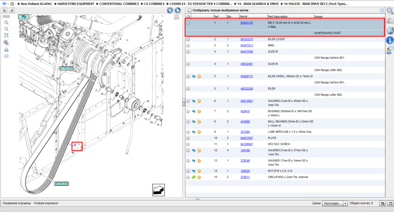Zoom out of the diagram
Viewport: 394px width, 212px height.
pos(6,29)
